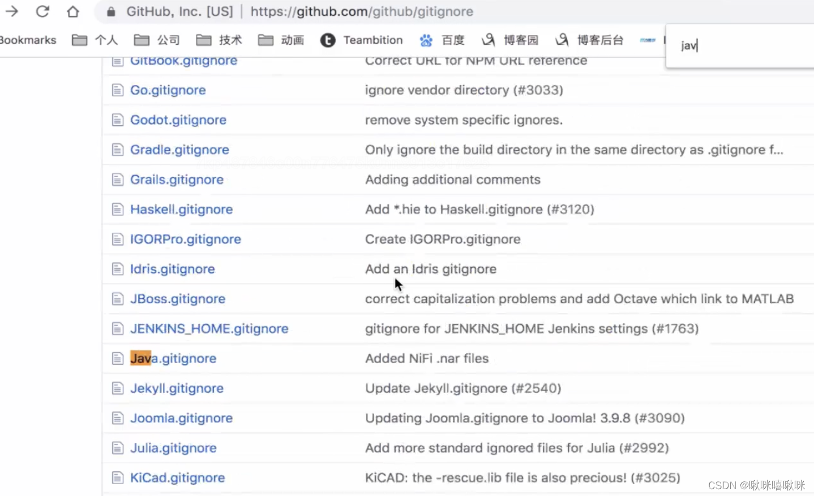Screen dimensions: 814x496
Task: Open commit 'Update Jekyll.gitignore (#2540)'
Action: tap(463, 388)
